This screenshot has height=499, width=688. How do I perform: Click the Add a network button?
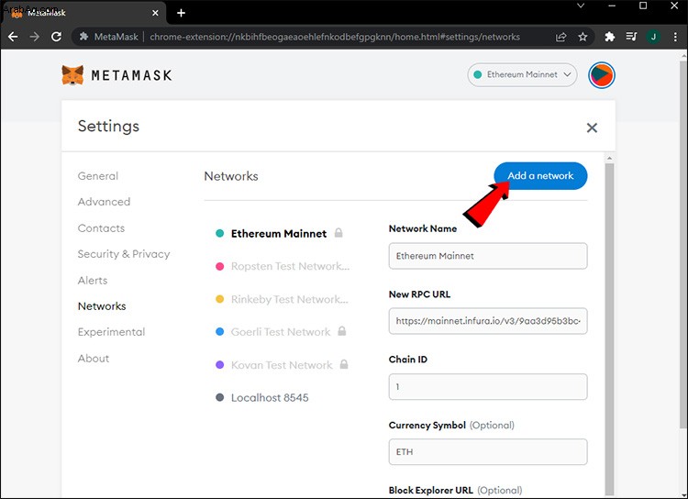point(540,176)
